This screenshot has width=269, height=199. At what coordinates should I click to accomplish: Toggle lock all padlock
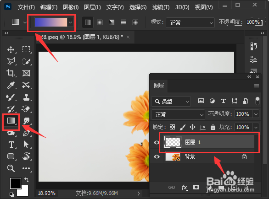coord(213,127)
